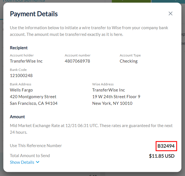Click the Wells Fargo bank name

pyautogui.click(x=21, y=90)
